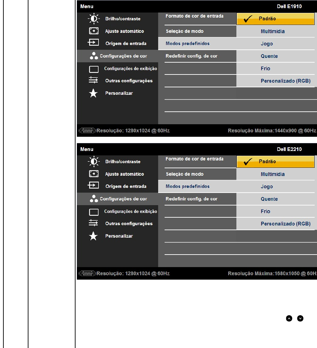Choose Personalizado (RGB) in Dell E2210 menu
The image size is (317, 348).
click(x=275, y=224)
